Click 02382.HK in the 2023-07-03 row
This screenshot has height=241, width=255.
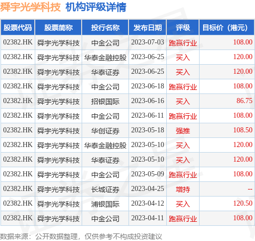(18, 42)
